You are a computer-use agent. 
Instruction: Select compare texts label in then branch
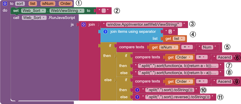pyautogui.click(x=148, y=57)
